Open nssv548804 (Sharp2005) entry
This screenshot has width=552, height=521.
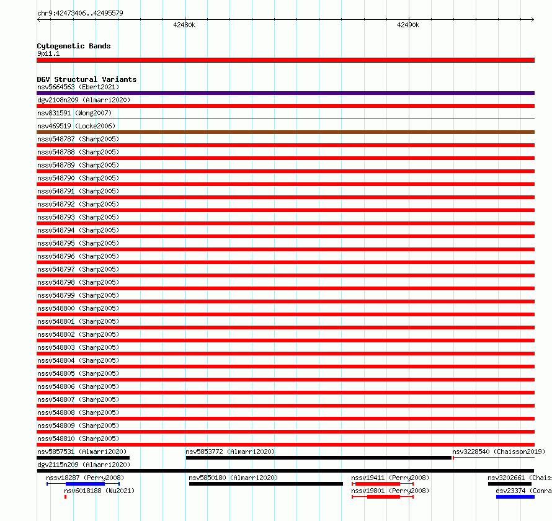click(78, 360)
